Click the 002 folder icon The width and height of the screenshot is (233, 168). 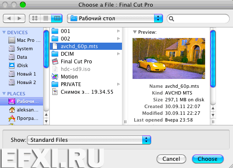click(55, 38)
